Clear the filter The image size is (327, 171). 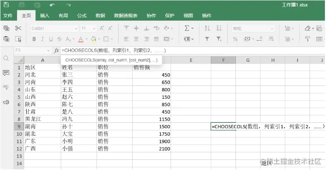point(219,39)
